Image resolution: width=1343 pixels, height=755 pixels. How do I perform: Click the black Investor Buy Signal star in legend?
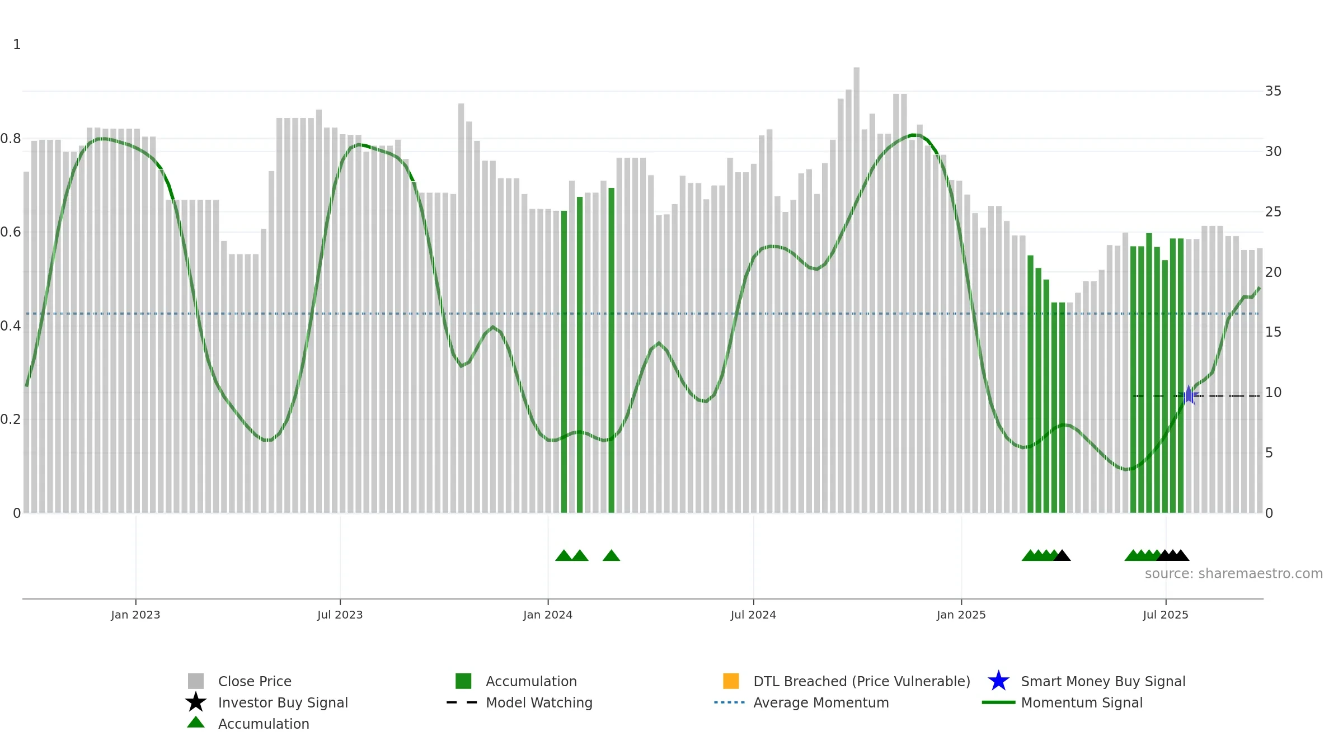click(196, 702)
